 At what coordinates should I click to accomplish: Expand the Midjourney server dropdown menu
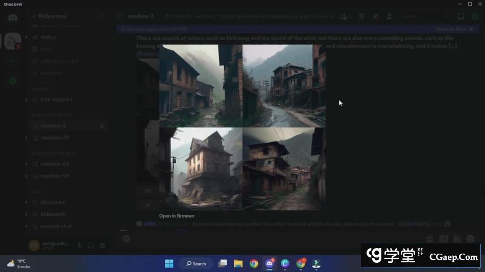102,16
